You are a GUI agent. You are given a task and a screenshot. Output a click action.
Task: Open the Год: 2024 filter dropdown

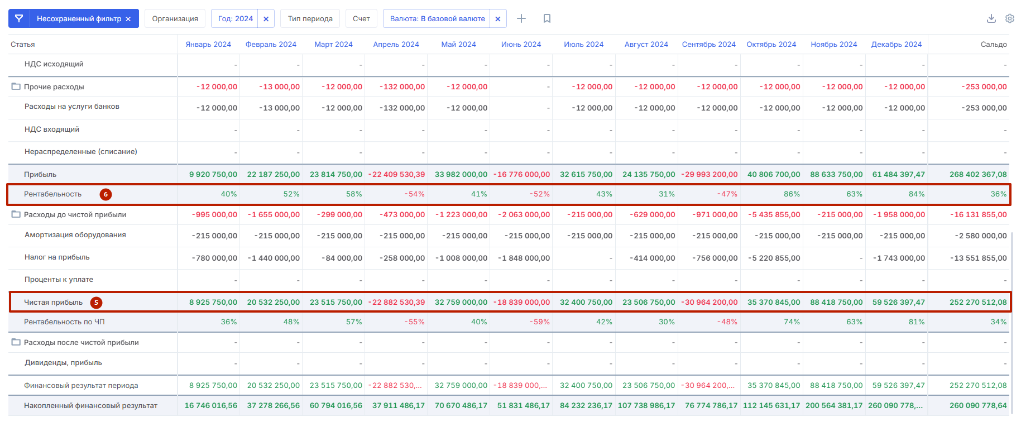coord(235,19)
